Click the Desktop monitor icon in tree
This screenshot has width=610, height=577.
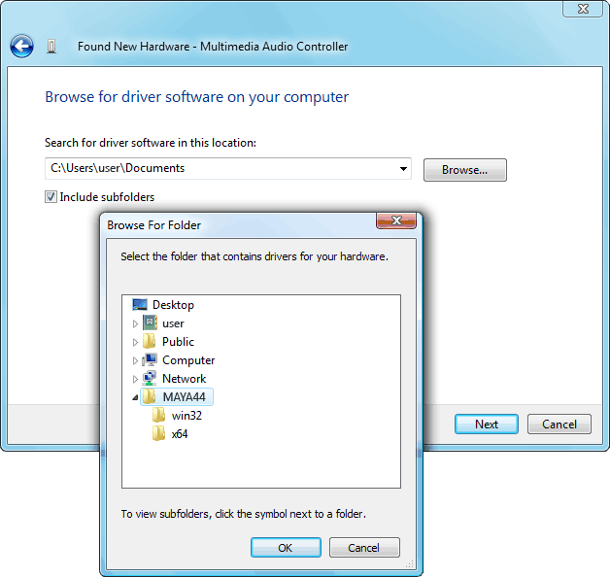coord(140,305)
